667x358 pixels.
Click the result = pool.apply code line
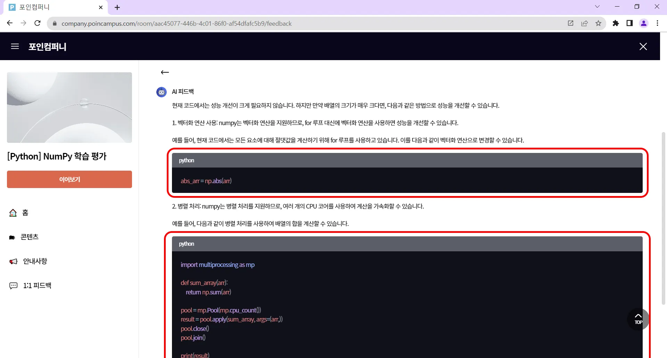click(x=232, y=319)
